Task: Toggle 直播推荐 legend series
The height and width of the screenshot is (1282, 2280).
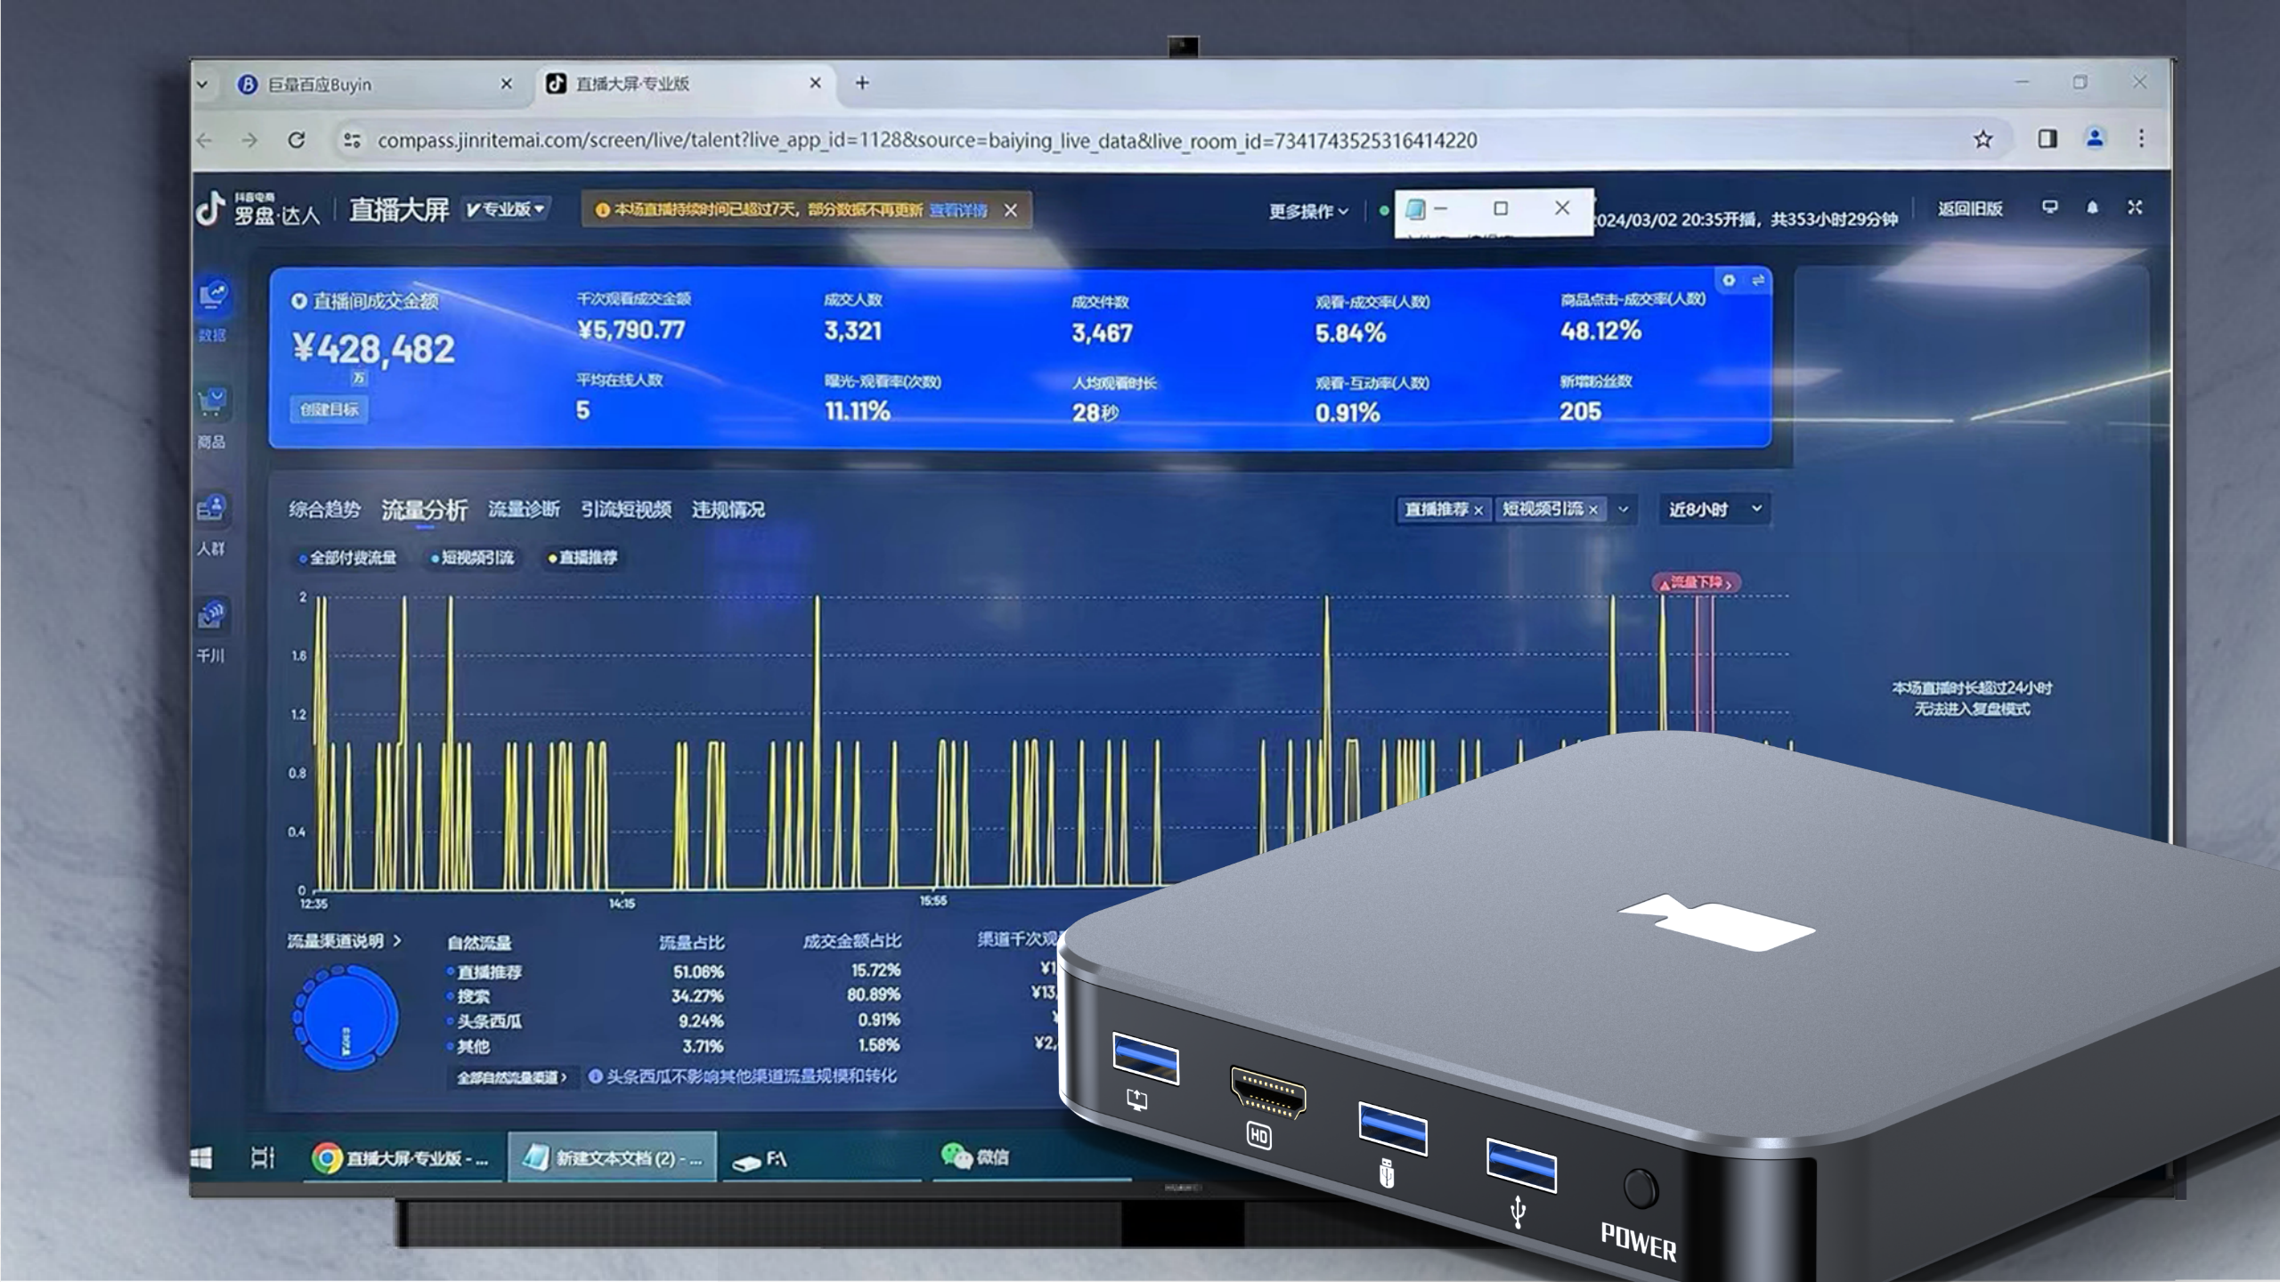Action: pos(583,558)
